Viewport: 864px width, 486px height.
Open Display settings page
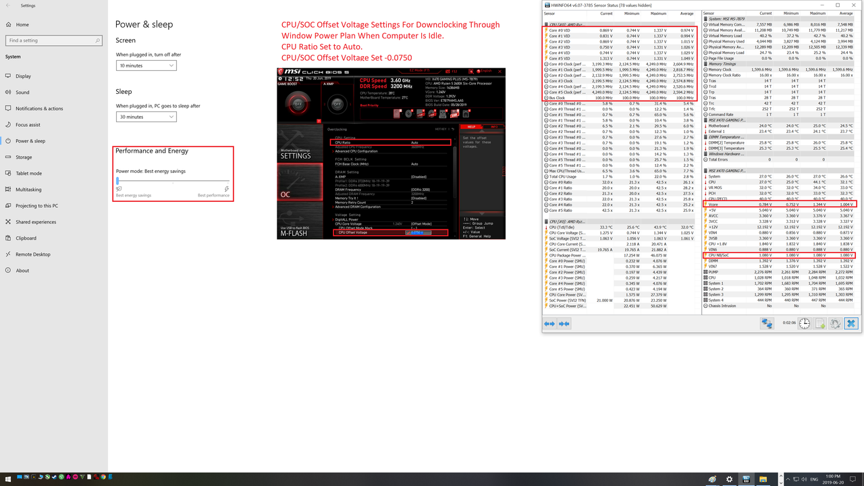pyautogui.click(x=23, y=76)
